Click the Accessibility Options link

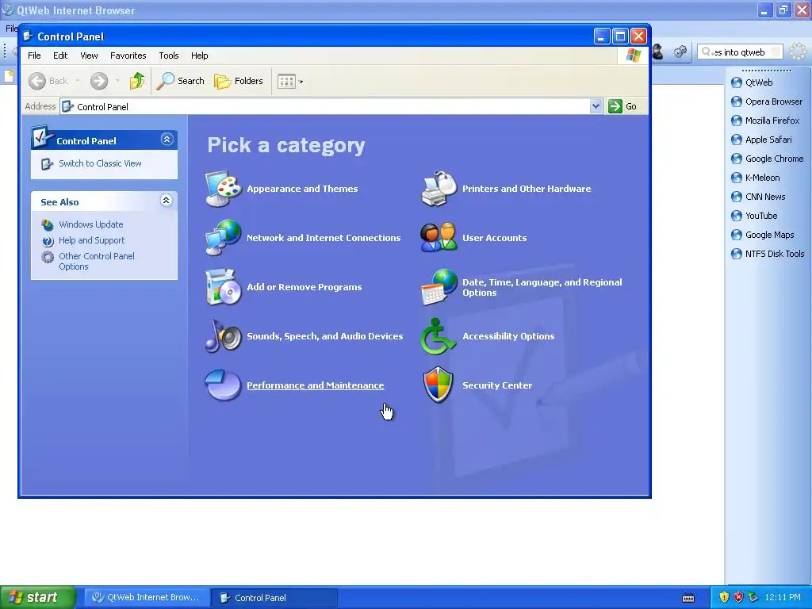[x=508, y=336]
